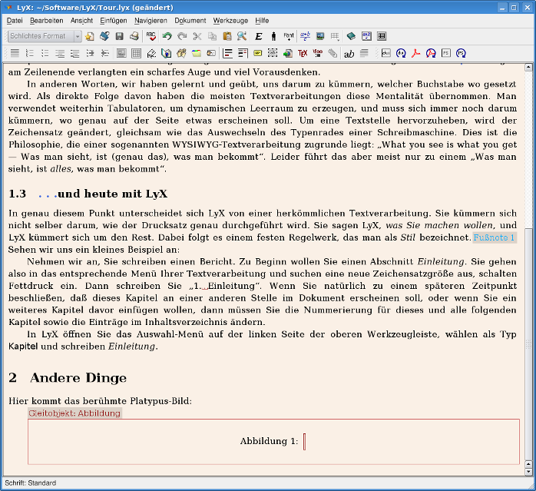
Task: Decrease list depth with left-arrow icon
Action: 105,53
